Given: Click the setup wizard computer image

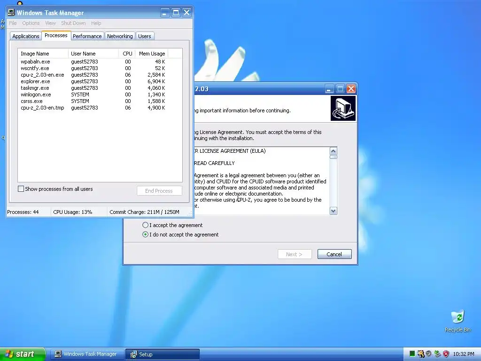Looking at the screenshot, I should coord(343,109).
